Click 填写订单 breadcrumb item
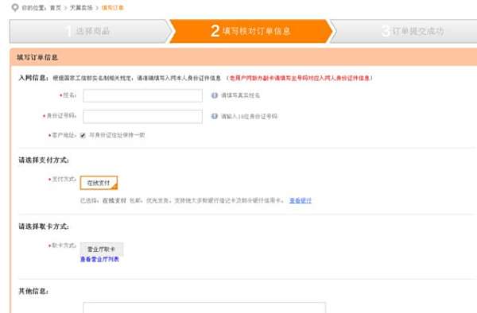Viewport: 477px width, 313px height. 113,8
